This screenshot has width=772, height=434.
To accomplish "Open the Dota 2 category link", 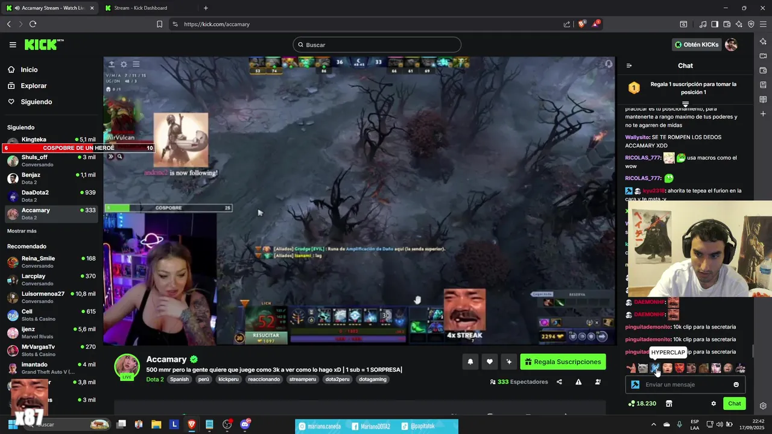I will [x=155, y=379].
